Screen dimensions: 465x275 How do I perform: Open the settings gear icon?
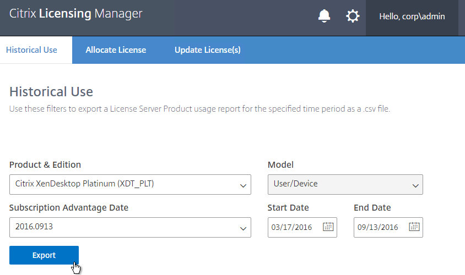(x=353, y=16)
